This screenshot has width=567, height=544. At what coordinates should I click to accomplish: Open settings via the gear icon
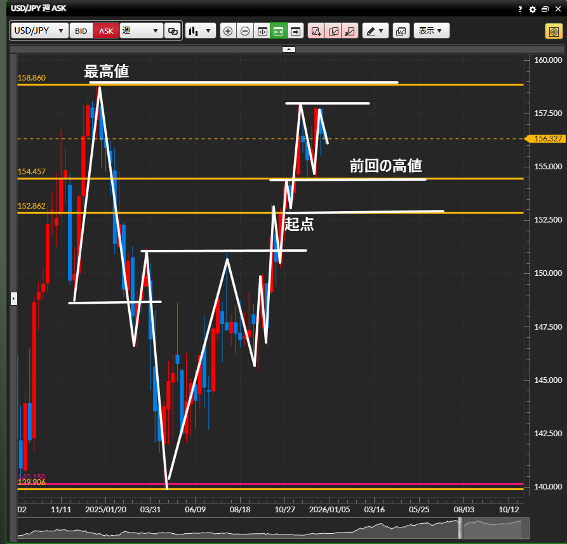[x=533, y=9]
